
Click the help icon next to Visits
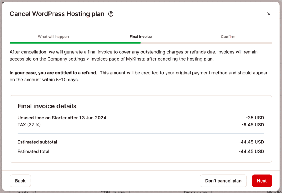coord(34,192)
